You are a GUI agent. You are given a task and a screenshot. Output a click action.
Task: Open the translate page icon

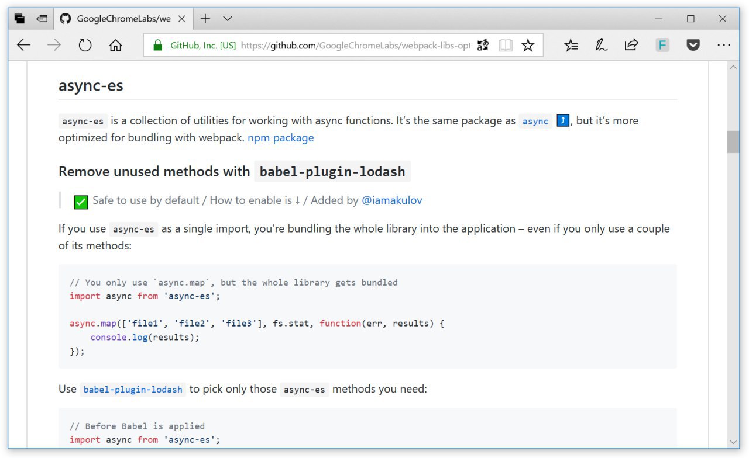click(483, 45)
